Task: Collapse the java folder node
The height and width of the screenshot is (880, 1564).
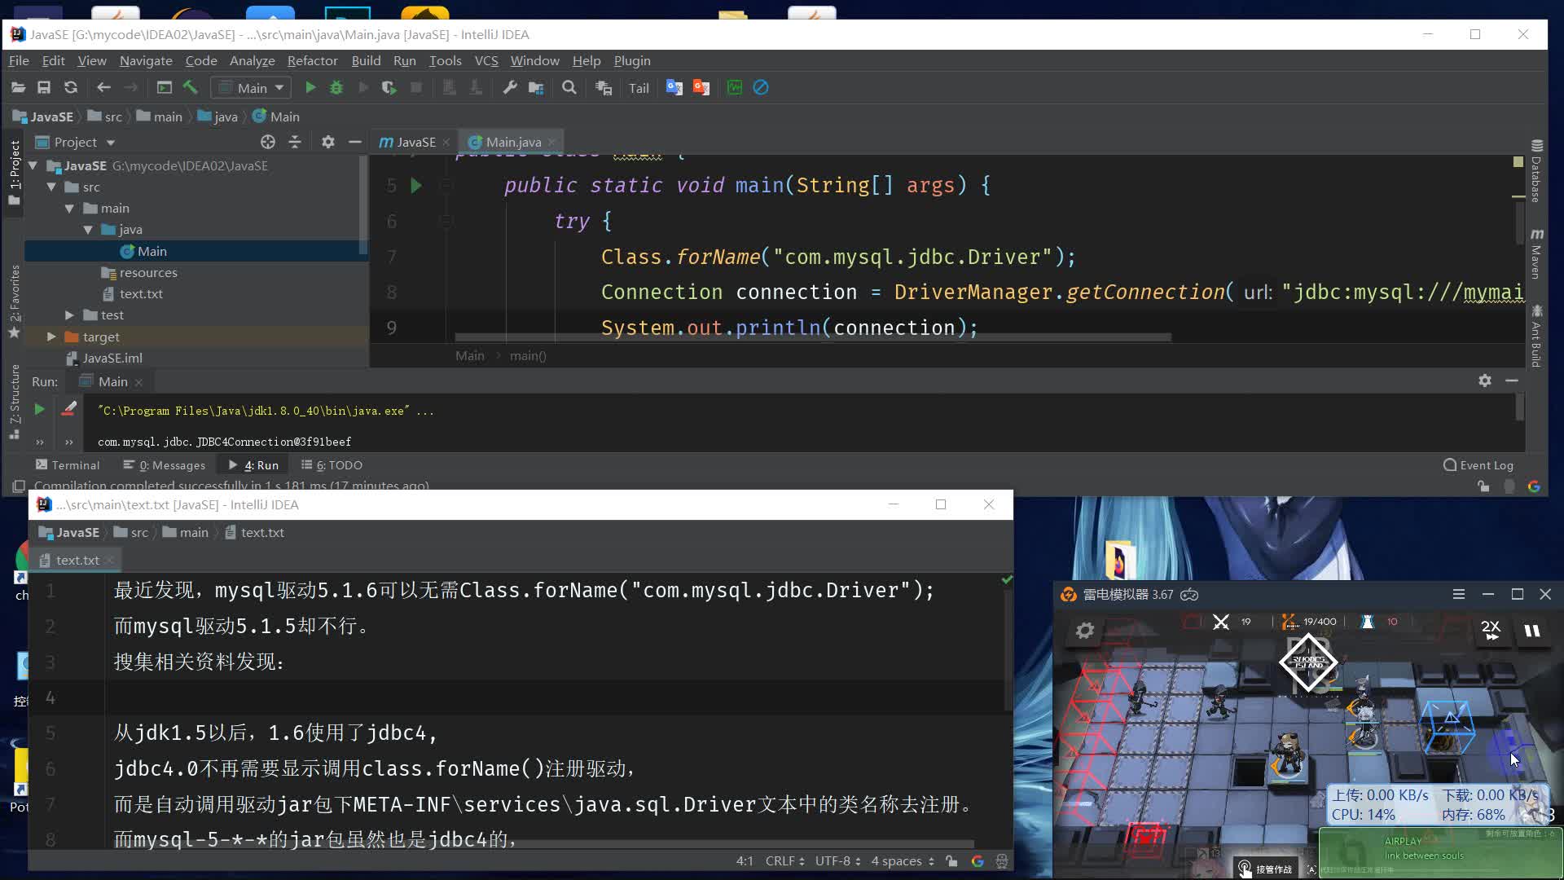Action: pyautogui.click(x=88, y=230)
